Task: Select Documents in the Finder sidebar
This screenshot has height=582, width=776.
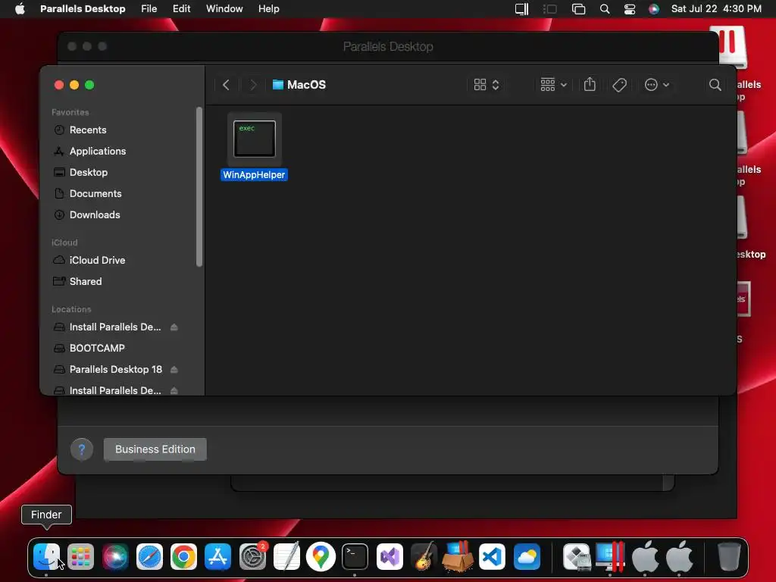Action: [95, 193]
